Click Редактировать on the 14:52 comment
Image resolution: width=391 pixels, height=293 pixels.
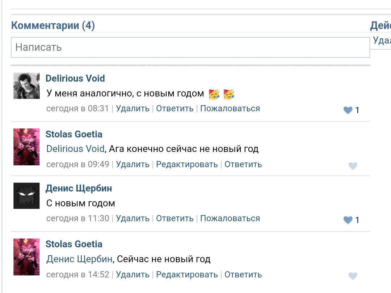(187, 275)
